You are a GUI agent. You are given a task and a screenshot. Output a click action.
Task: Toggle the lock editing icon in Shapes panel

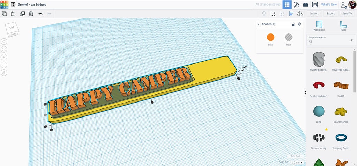293,24
